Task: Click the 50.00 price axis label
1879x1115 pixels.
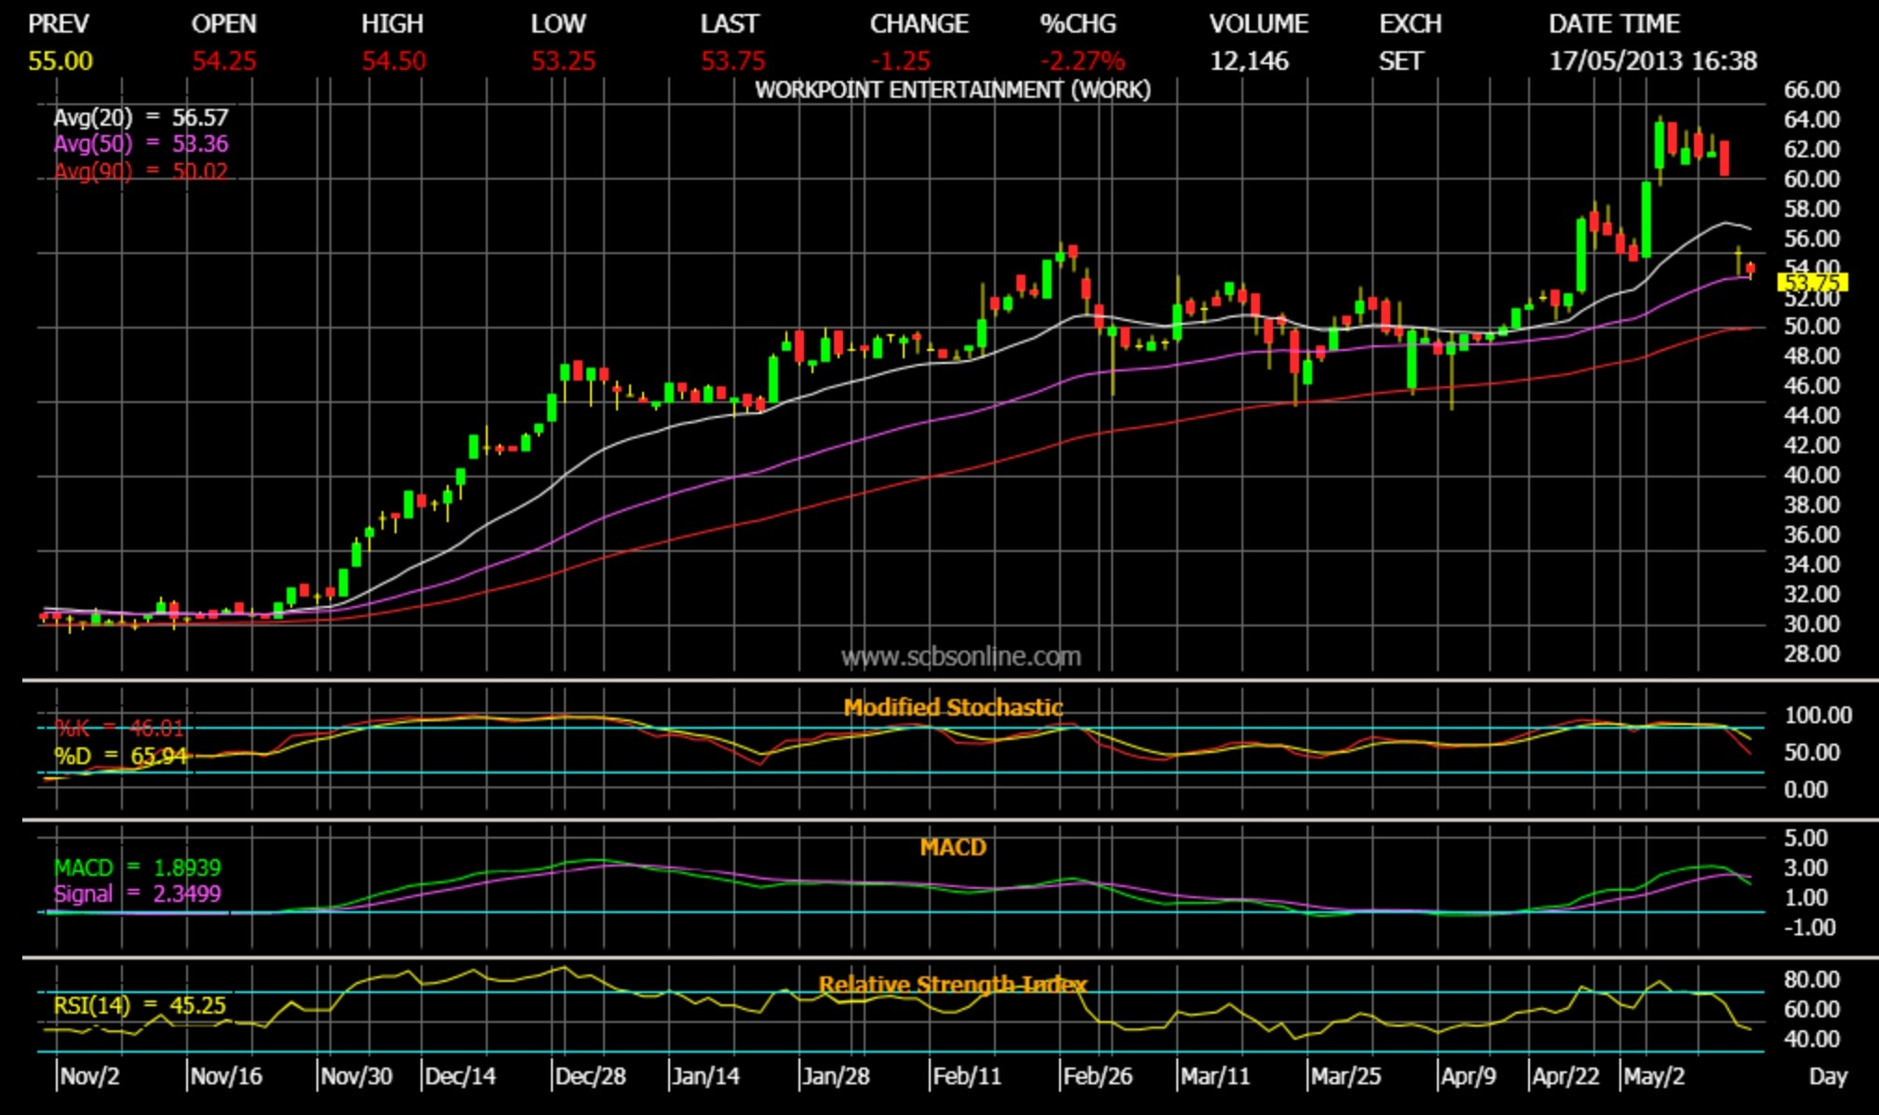Action: (x=1811, y=327)
